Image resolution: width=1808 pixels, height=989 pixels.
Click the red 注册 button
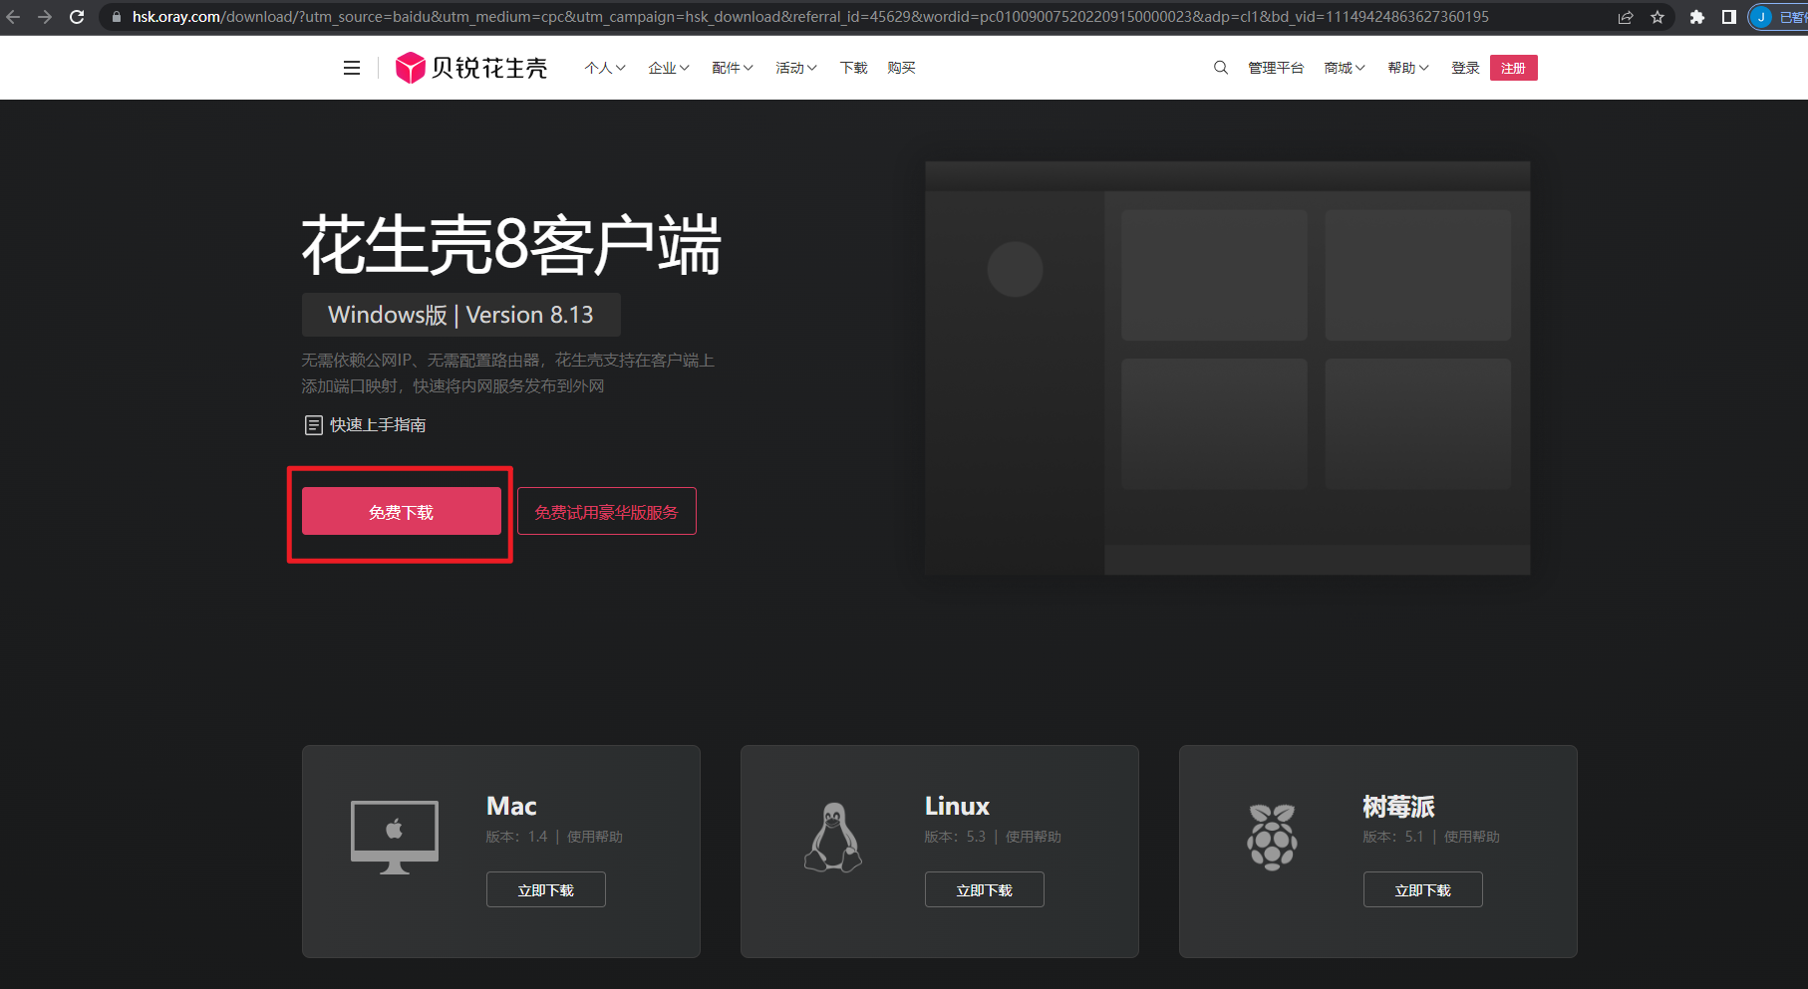(x=1513, y=68)
